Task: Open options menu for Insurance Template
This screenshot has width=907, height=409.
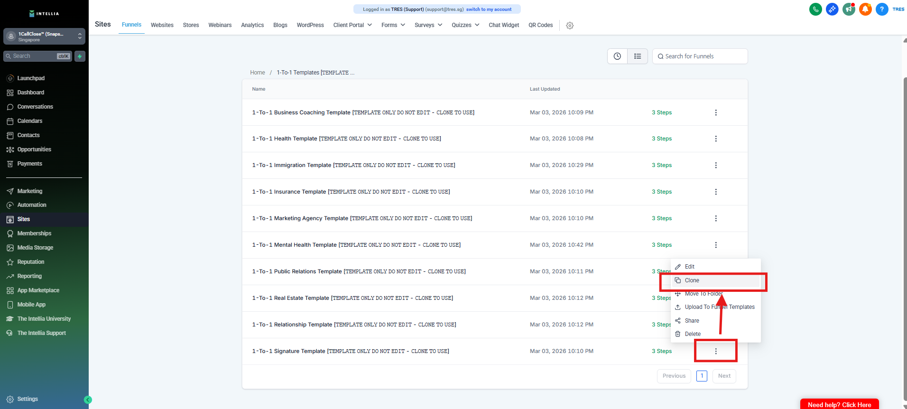Action: [716, 192]
